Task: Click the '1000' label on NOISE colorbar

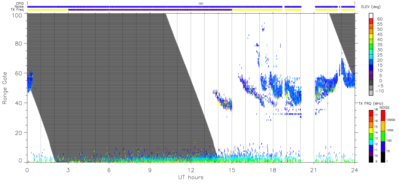Action: (390, 130)
